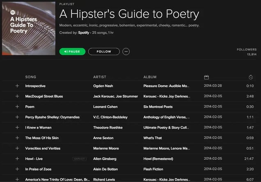The width and height of the screenshot is (261, 182).
Task: Select the song title Introspective
Action: pos(35,86)
